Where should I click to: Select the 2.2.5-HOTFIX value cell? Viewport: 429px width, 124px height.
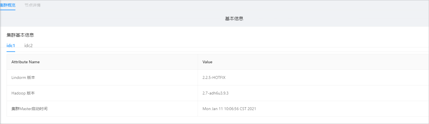click(313, 77)
